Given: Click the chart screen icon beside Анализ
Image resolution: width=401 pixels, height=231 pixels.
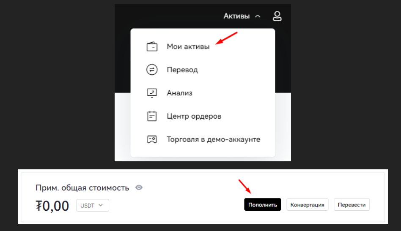Looking at the screenshot, I should coord(152,93).
